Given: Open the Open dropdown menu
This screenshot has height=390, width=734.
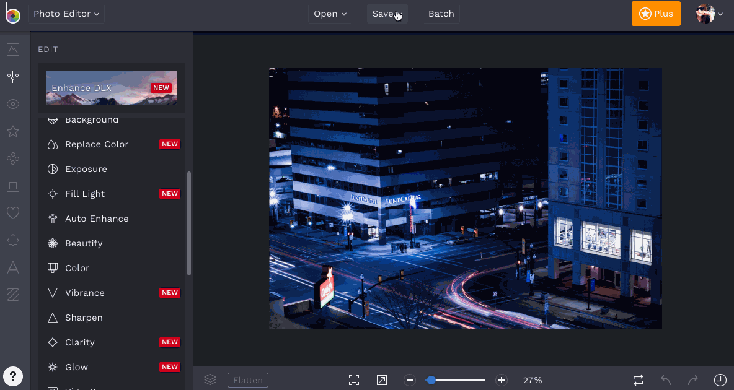Looking at the screenshot, I should (x=330, y=14).
